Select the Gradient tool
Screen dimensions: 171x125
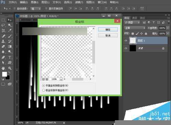point(10,46)
